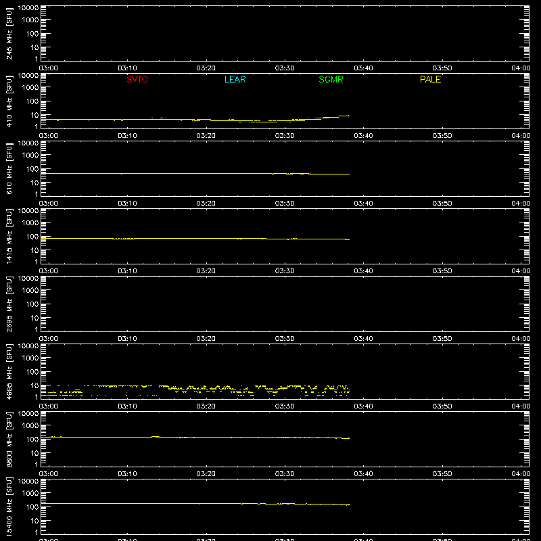Click the yellow trace in 610 MHz panel

[x=195, y=174]
